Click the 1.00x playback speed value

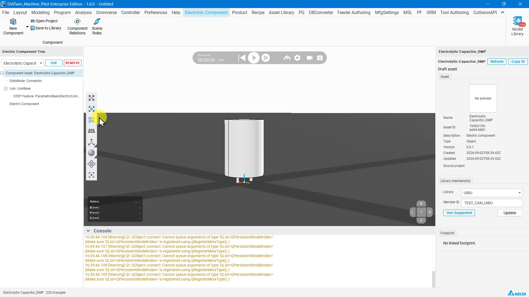(221, 60)
